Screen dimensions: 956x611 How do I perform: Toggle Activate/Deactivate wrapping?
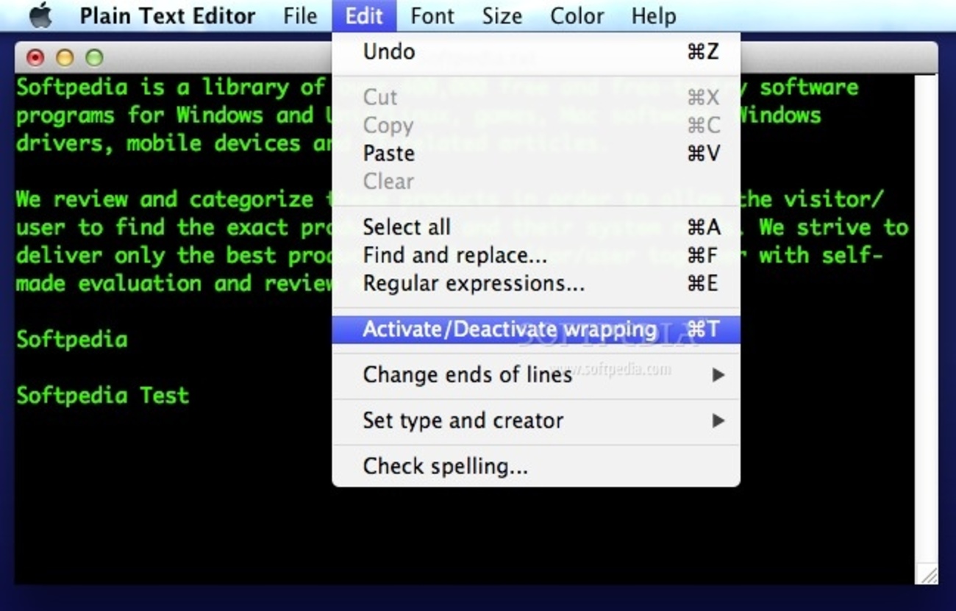(536, 329)
